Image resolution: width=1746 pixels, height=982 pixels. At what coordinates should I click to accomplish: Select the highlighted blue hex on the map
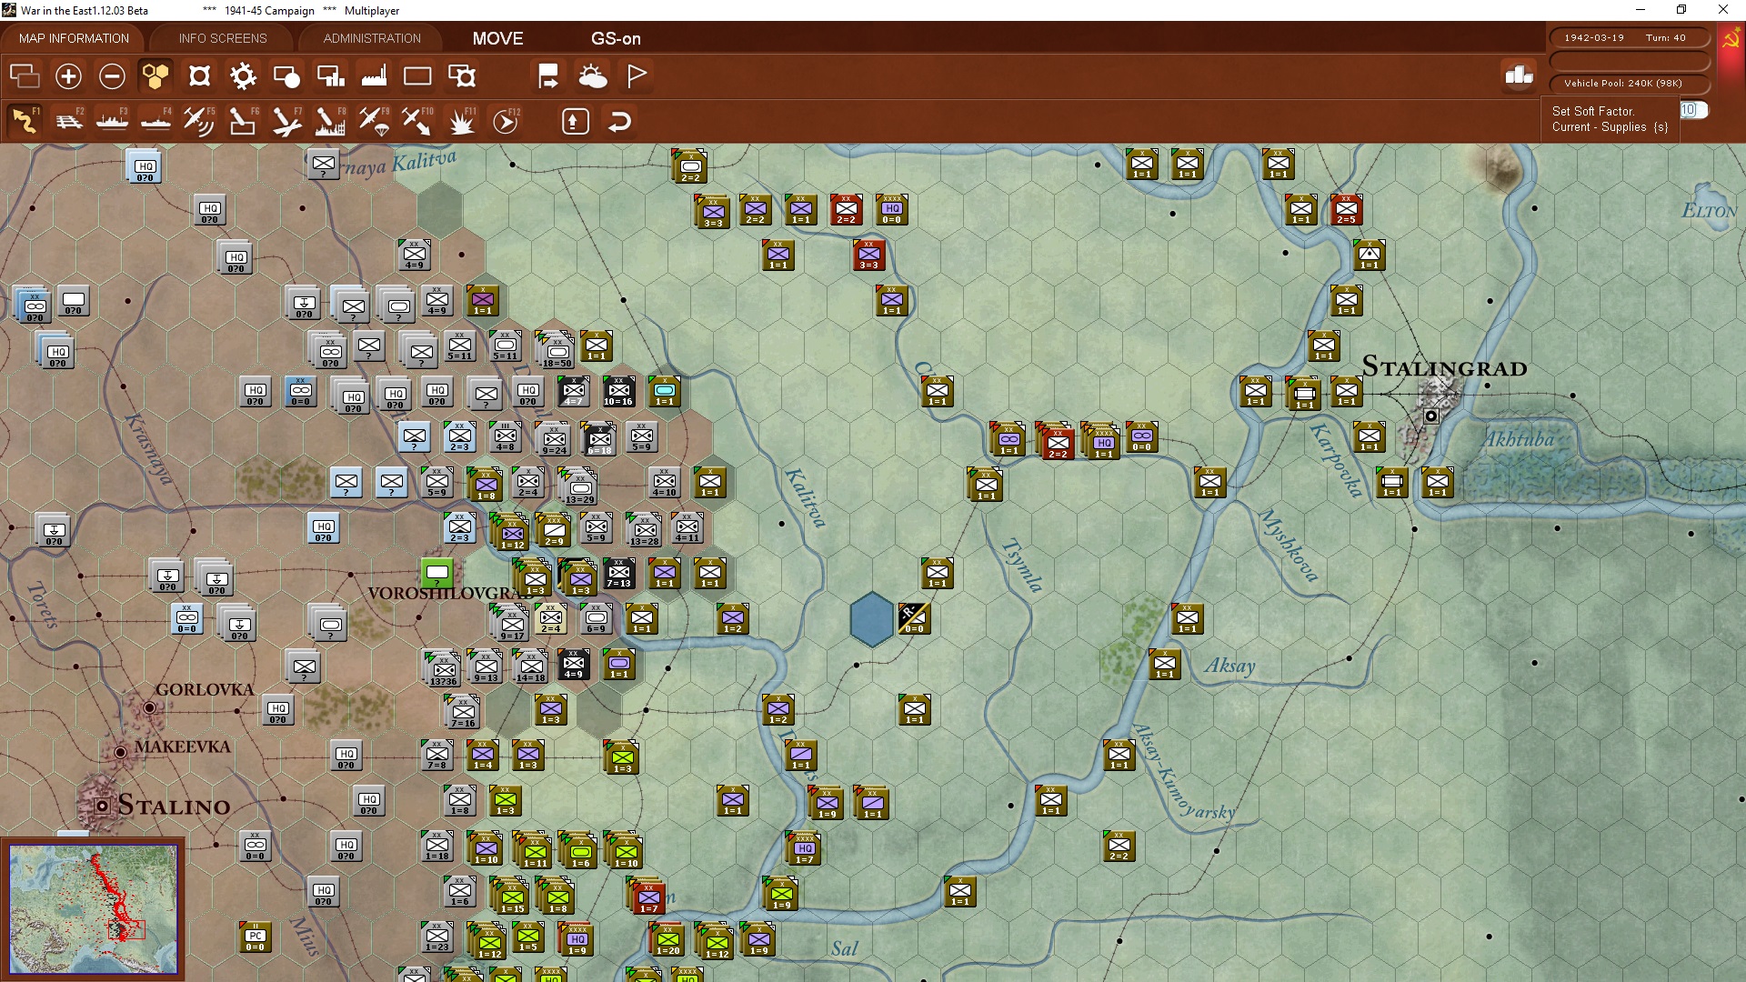pyautogui.click(x=872, y=619)
